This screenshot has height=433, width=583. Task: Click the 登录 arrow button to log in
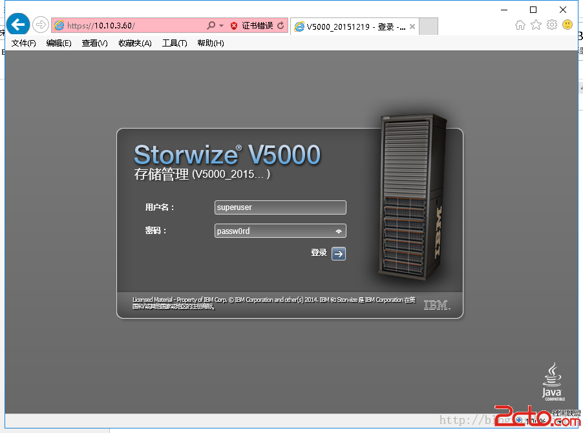(x=338, y=253)
